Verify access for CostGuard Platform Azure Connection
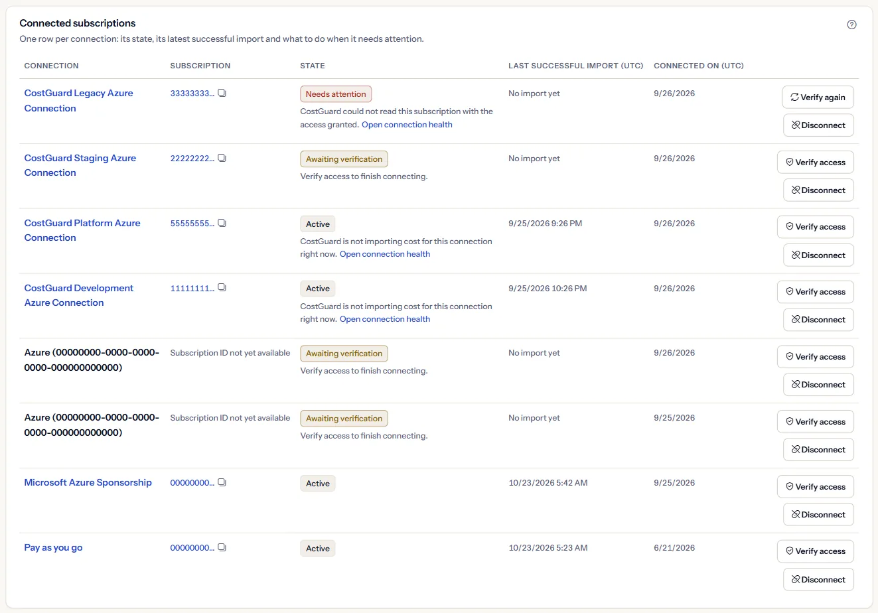Image resolution: width=878 pixels, height=613 pixels. pyautogui.click(x=816, y=227)
